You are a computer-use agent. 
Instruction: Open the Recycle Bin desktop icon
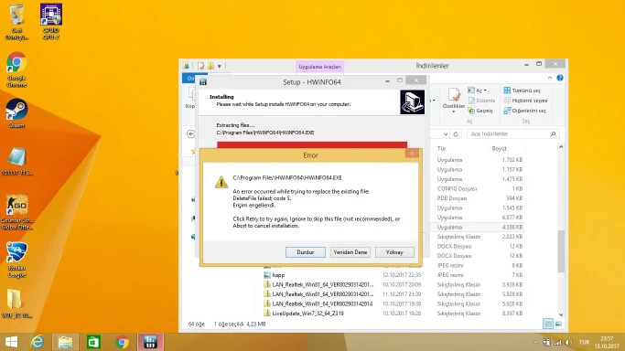tap(16, 22)
